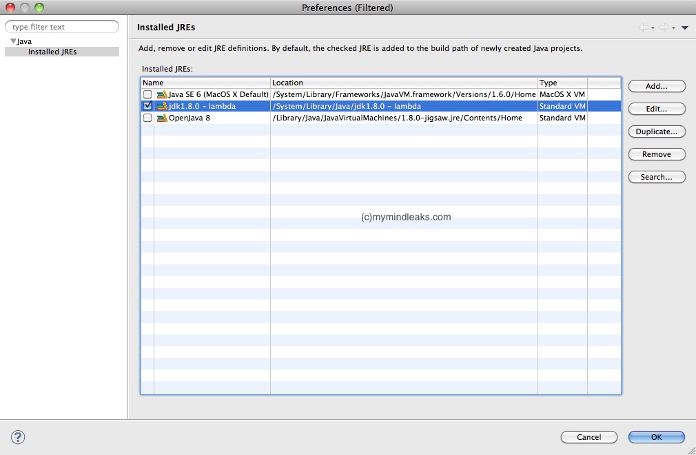Click the window zoom green button
The height and width of the screenshot is (455, 696).
39,8
